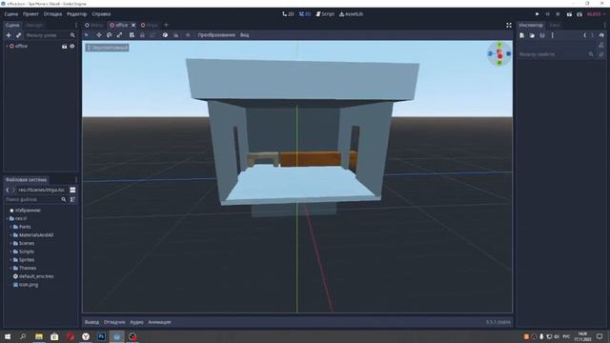Open the GLES3 renderer dropdown

tap(596, 14)
